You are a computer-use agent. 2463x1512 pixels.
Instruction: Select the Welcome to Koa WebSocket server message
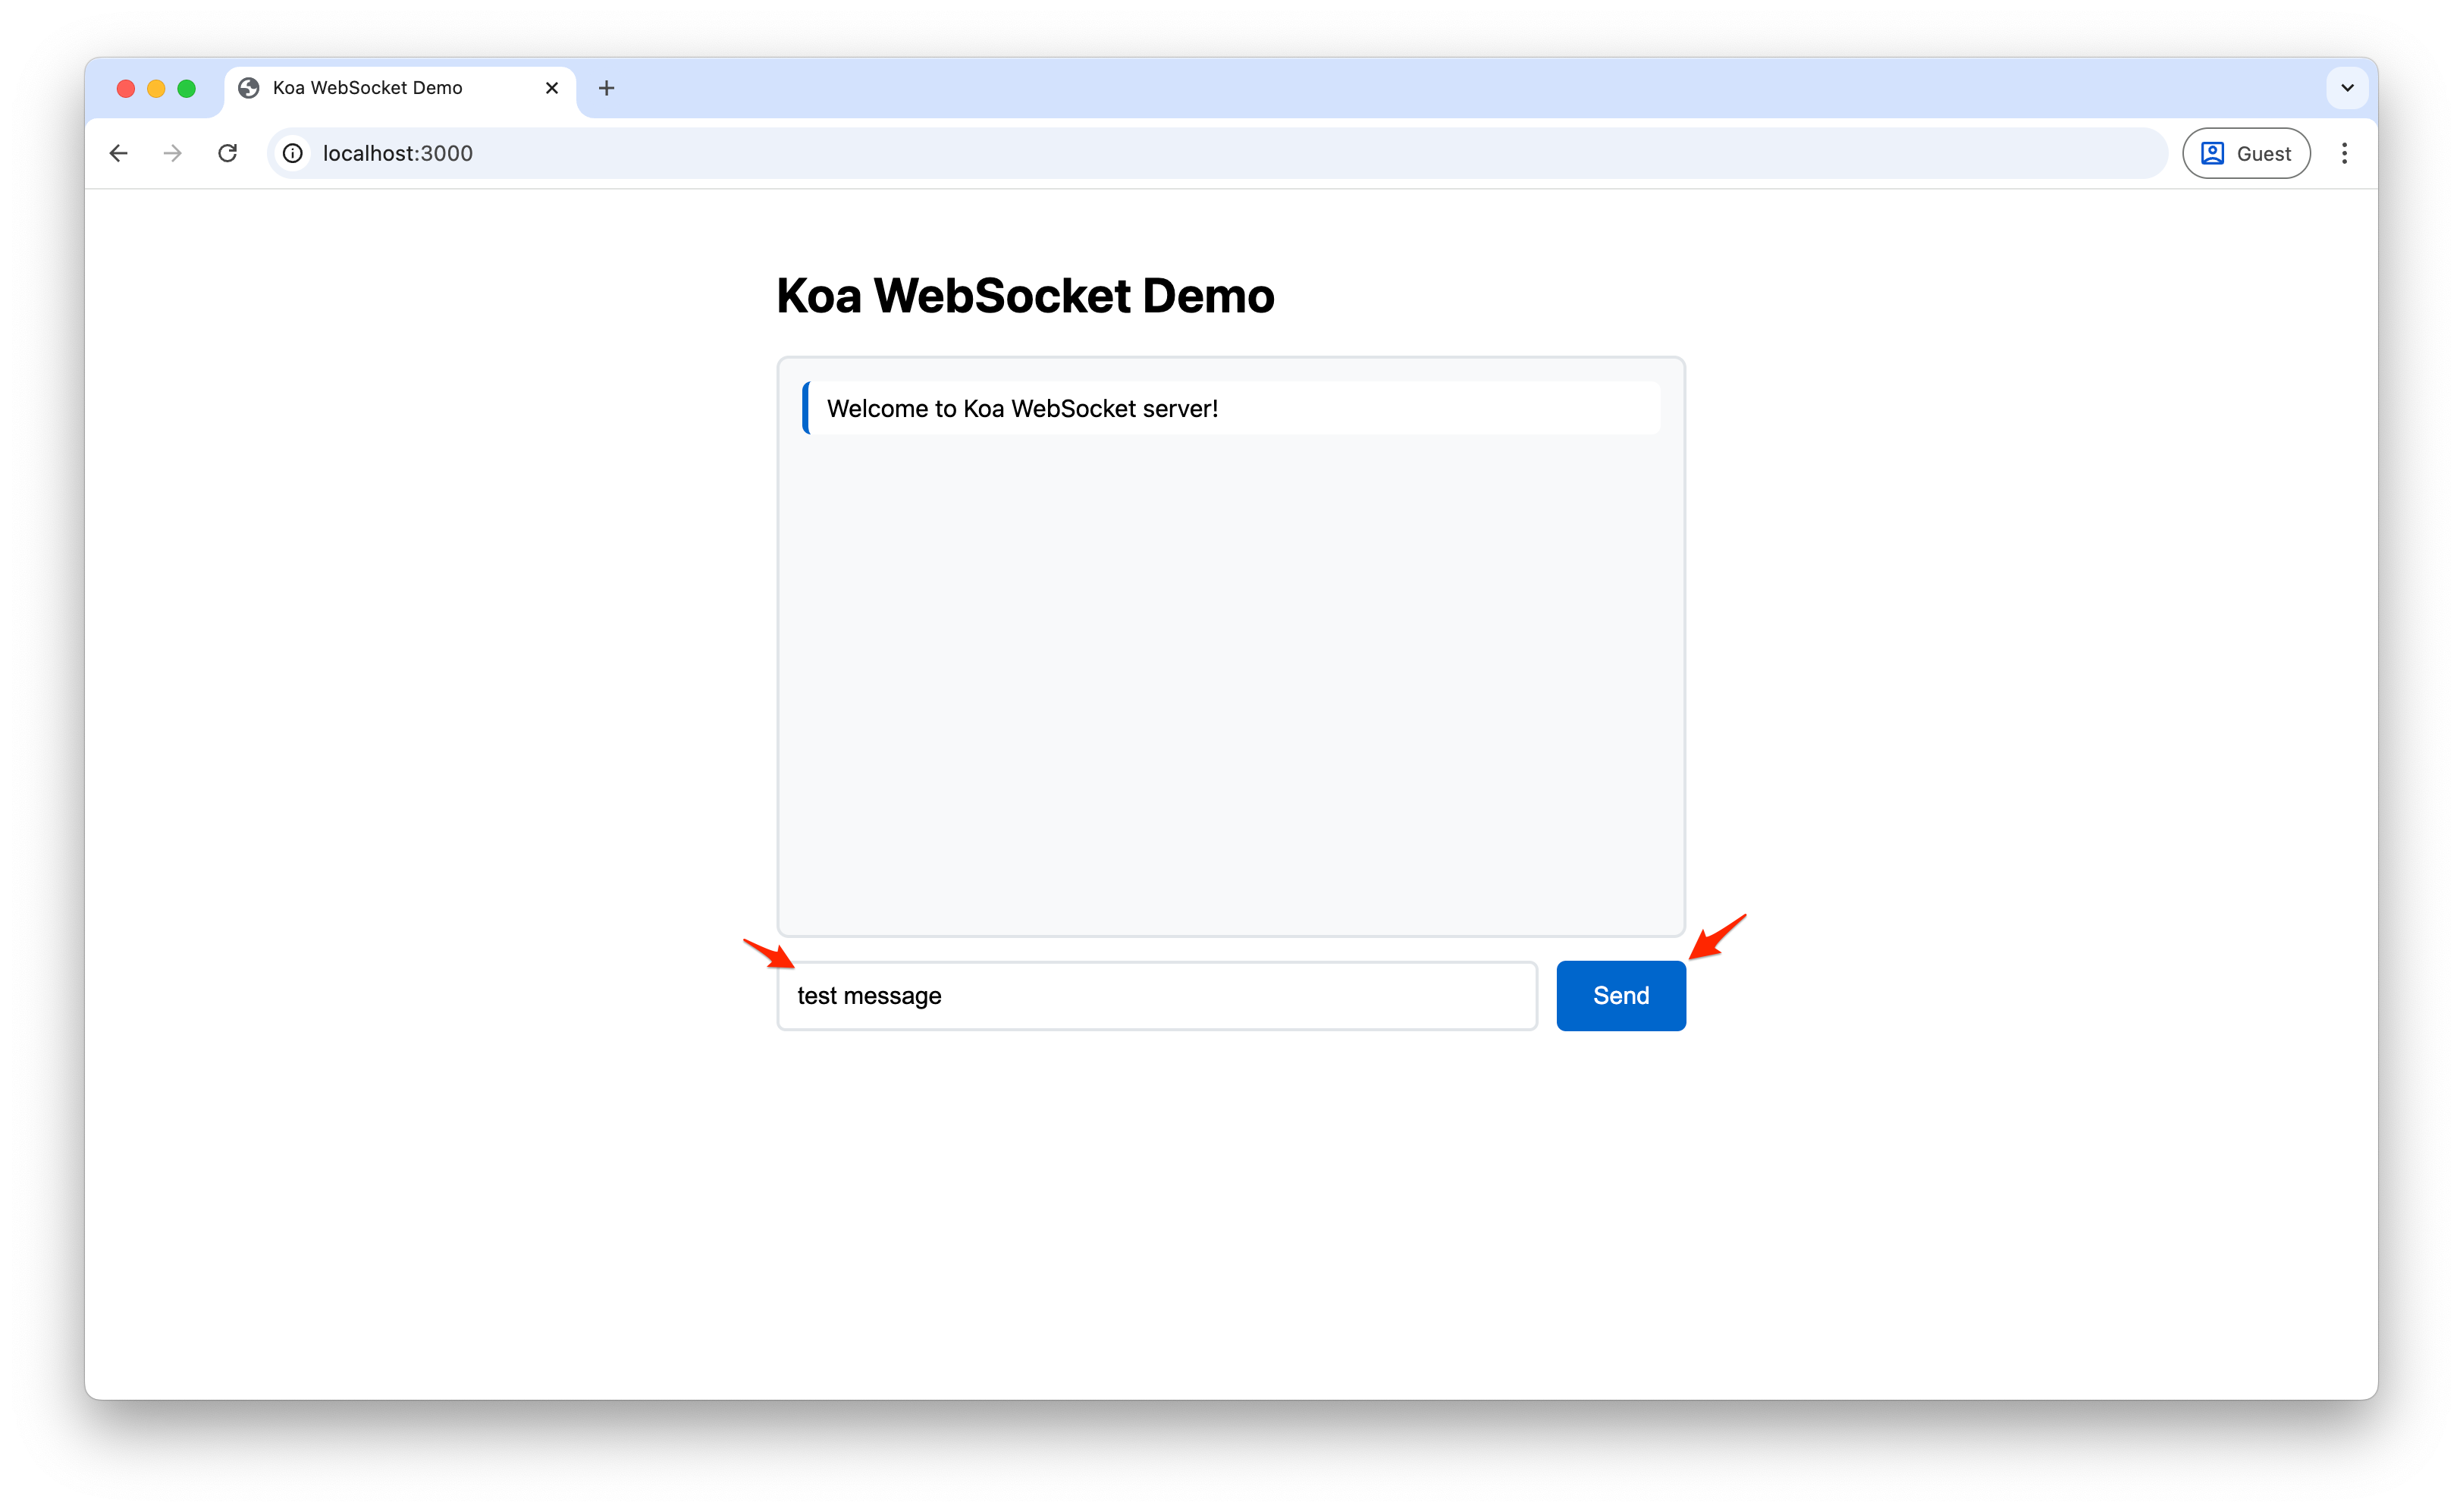[x=1231, y=408]
